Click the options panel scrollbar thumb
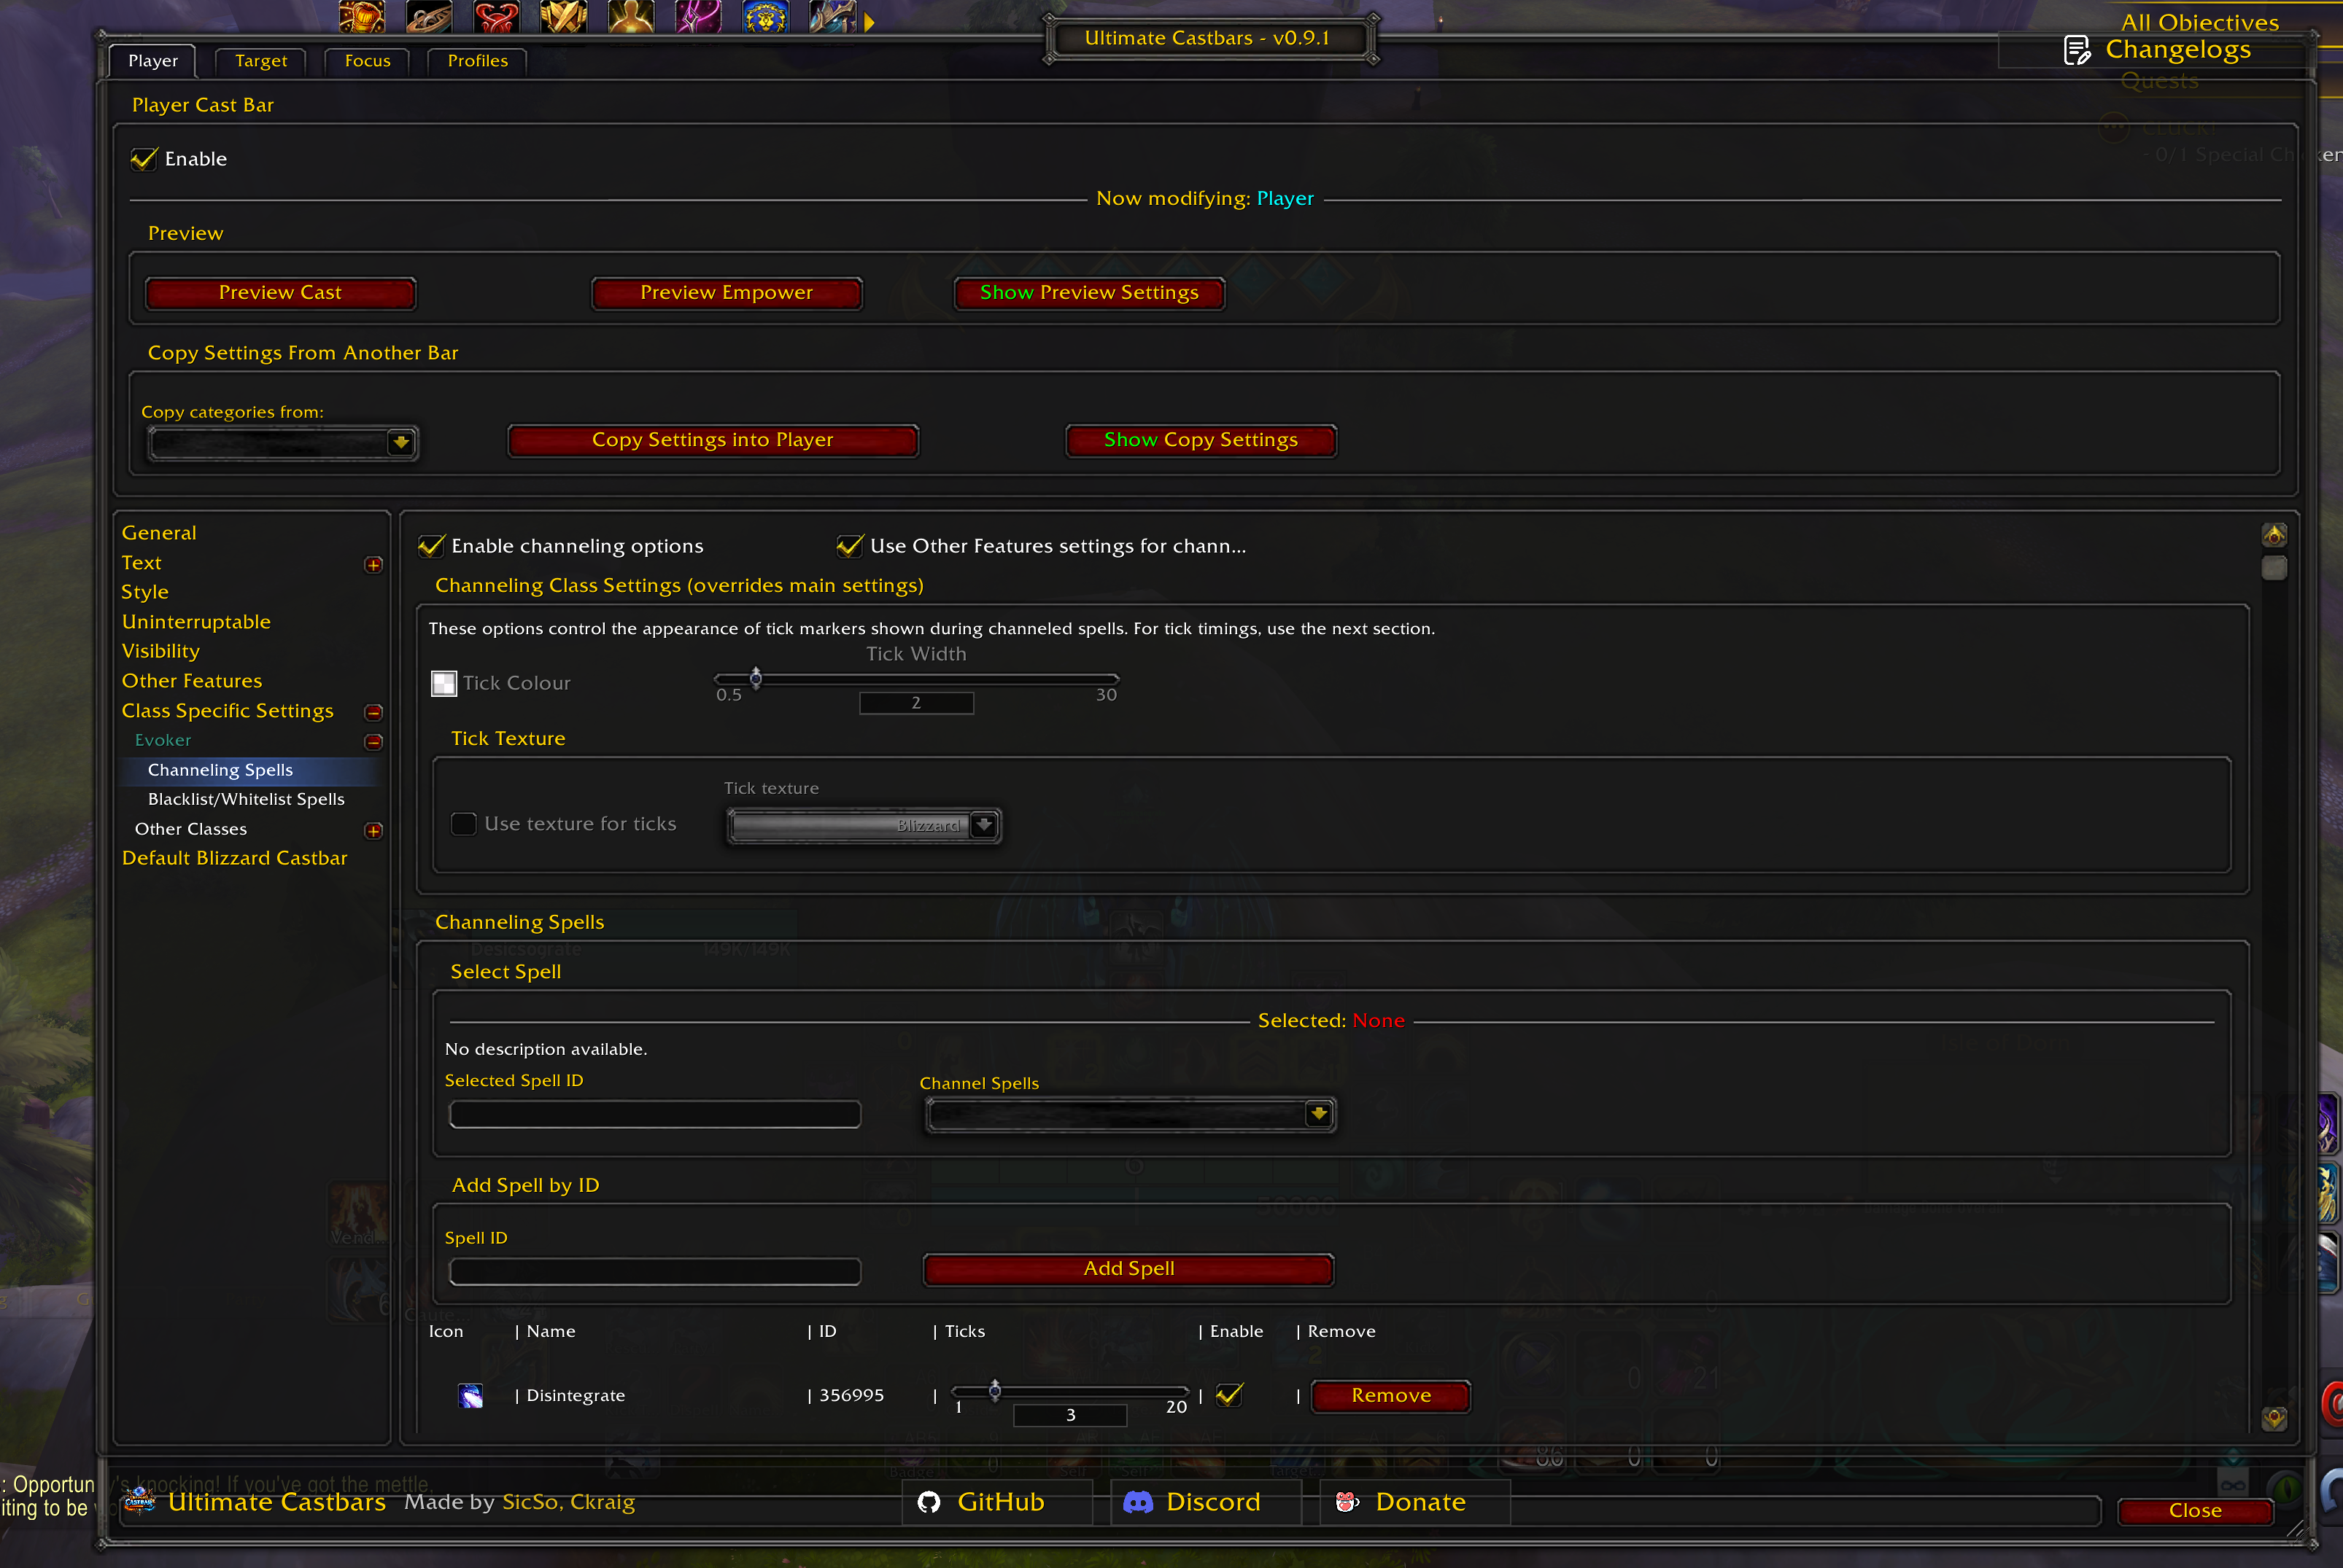The height and width of the screenshot is (1568, 2343). (x=2274, y=568)
